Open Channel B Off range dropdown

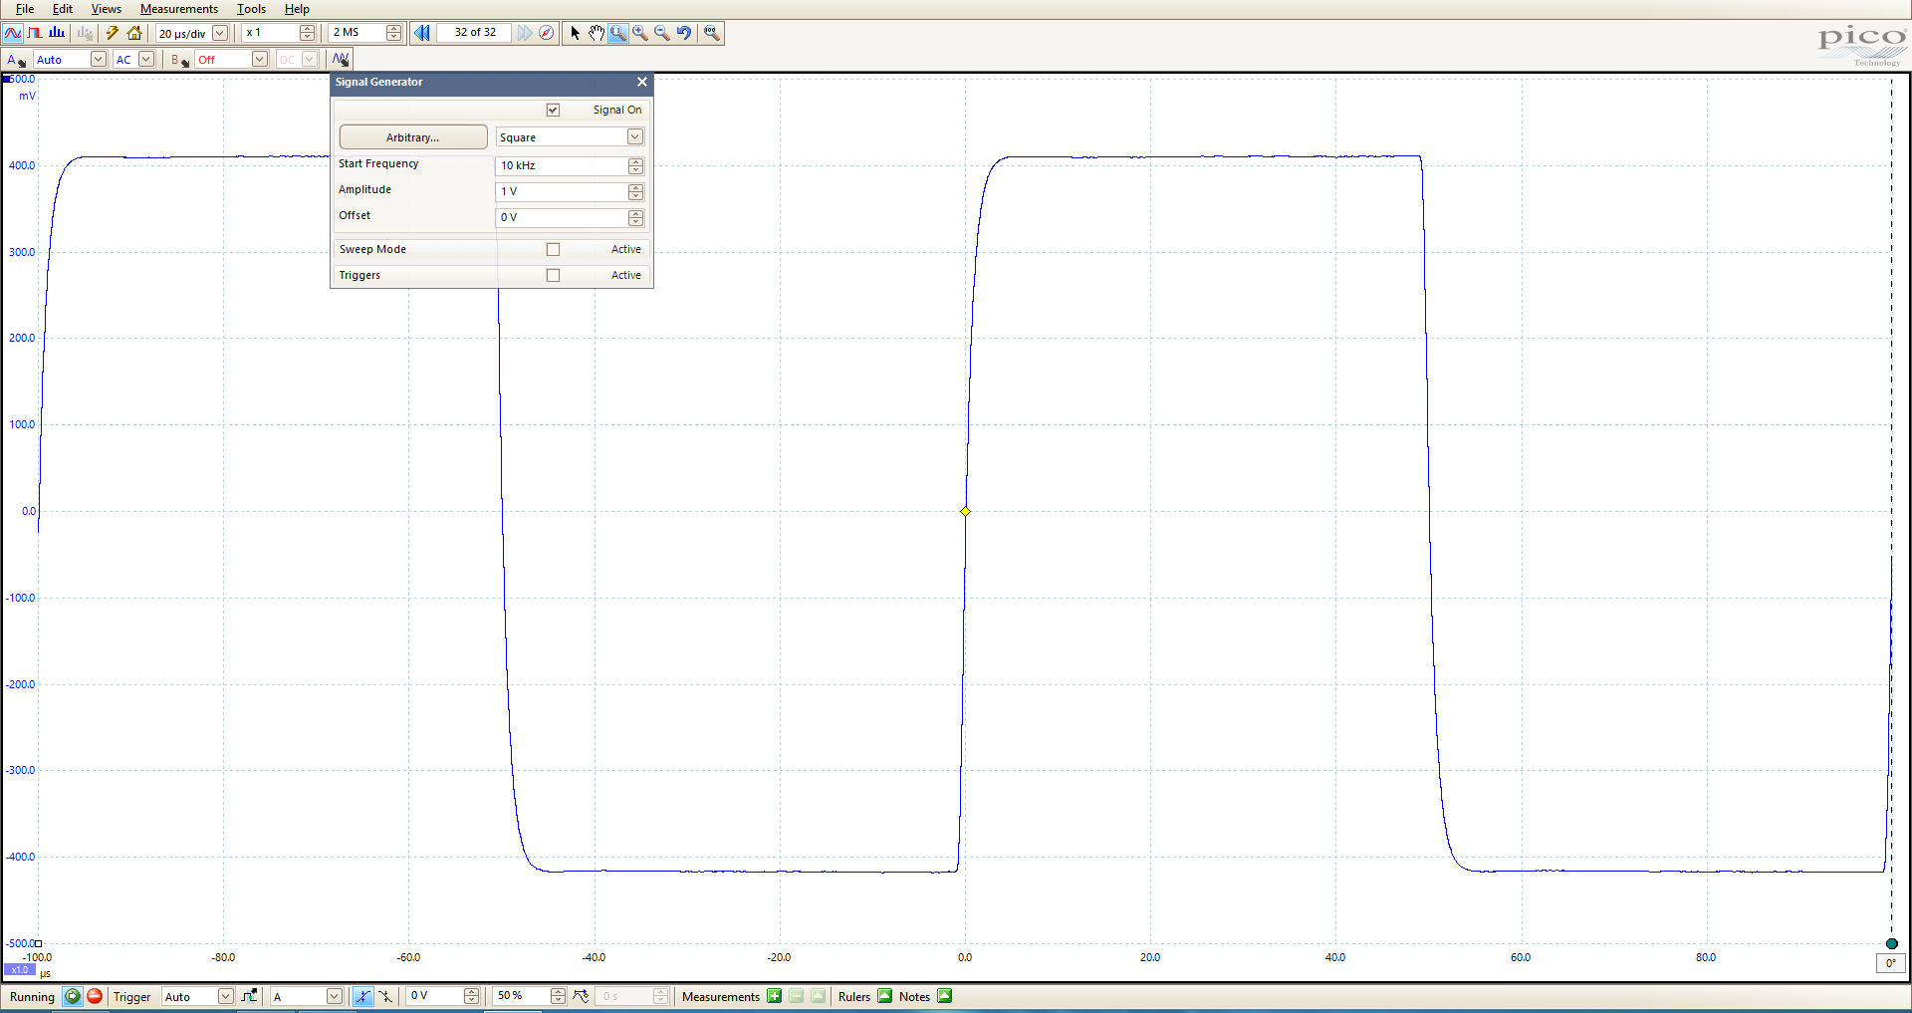click(259, 60)
